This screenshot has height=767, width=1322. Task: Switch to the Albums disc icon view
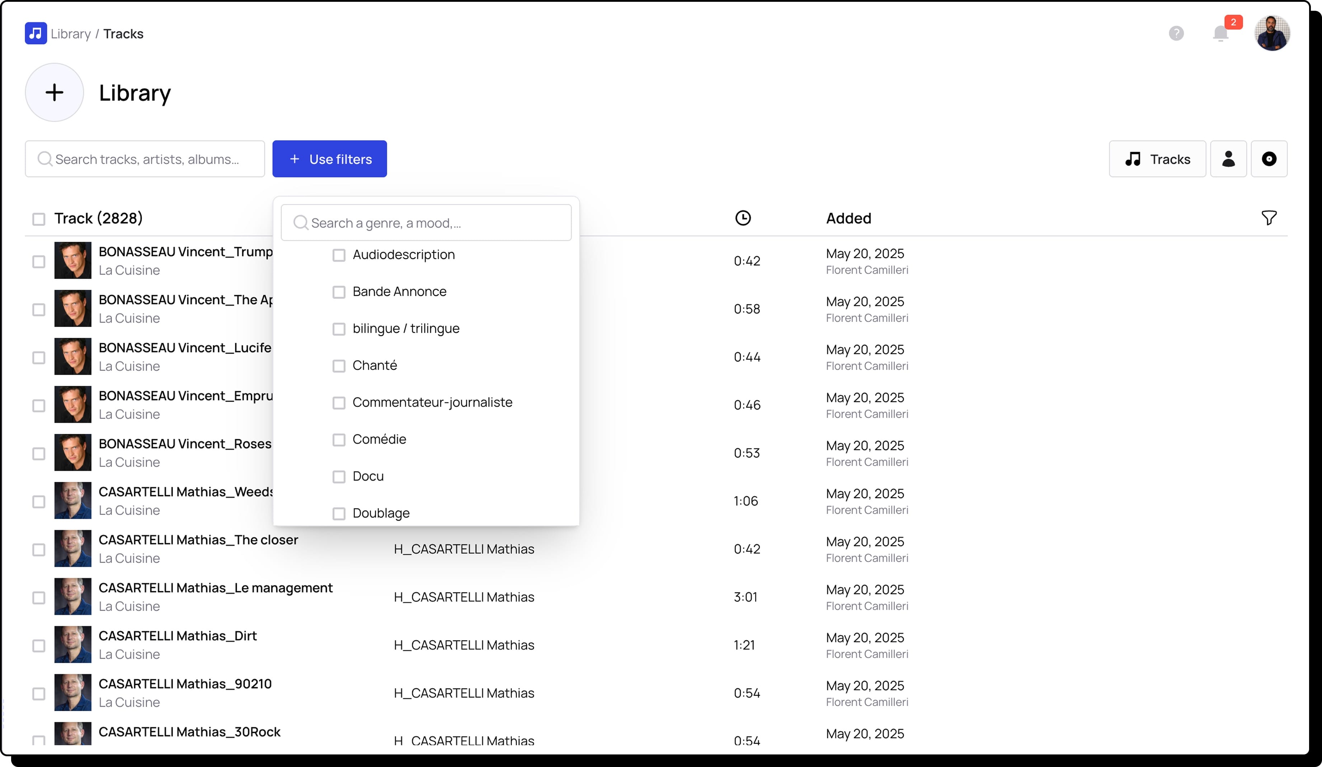1269,159
